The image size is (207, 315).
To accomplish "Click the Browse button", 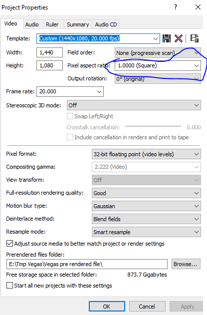I will coord(186,264).
